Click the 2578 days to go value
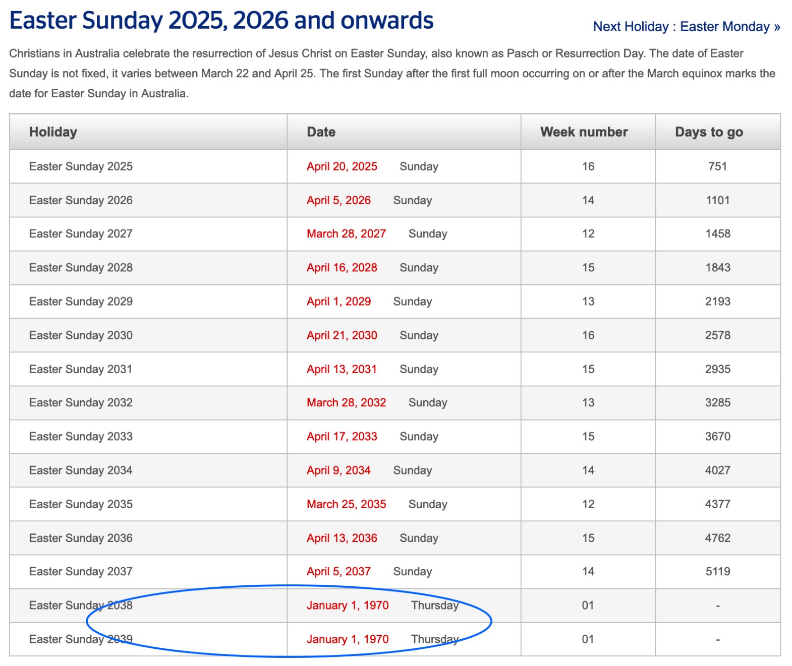Viewport: 792px width, 666px height. (717, 335)
